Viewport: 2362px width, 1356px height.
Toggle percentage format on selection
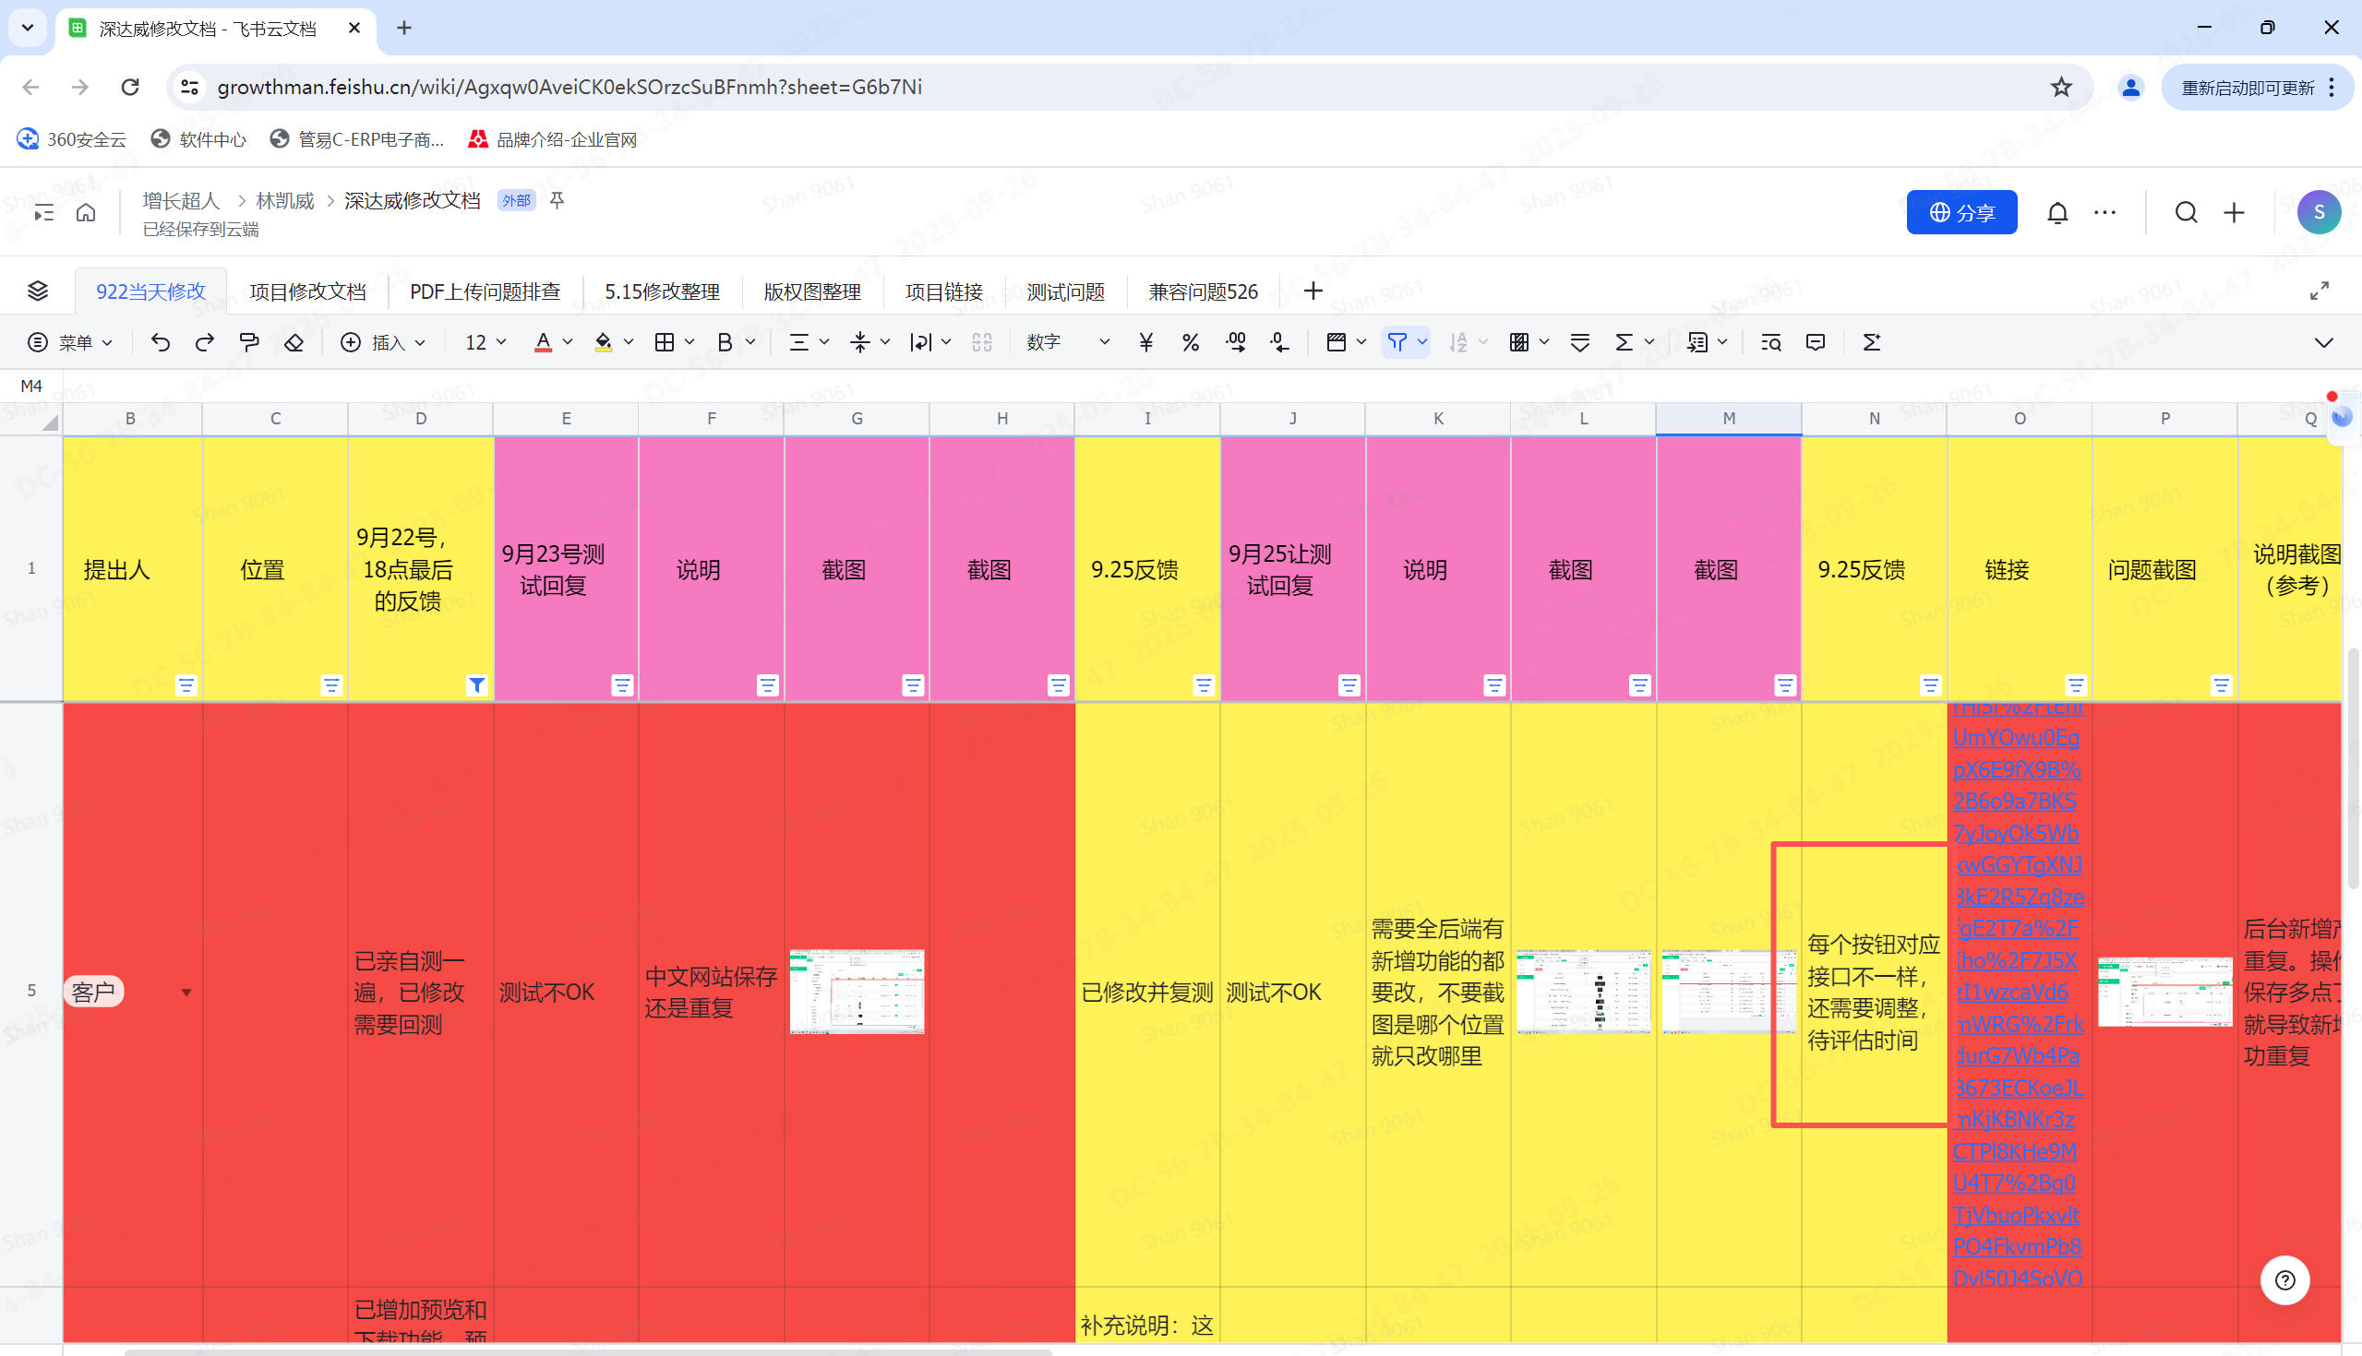1190,342
